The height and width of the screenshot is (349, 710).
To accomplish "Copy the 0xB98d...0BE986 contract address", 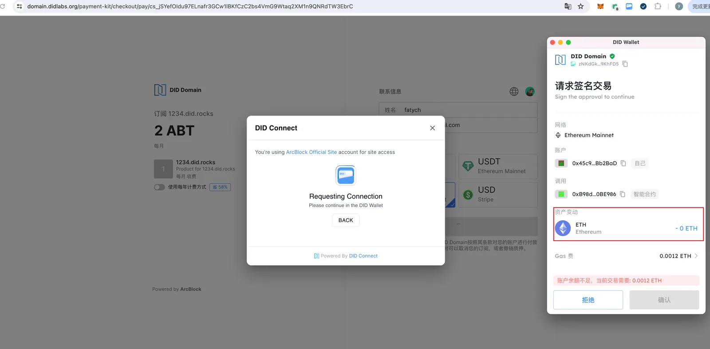I will click(x=623, y=194).
